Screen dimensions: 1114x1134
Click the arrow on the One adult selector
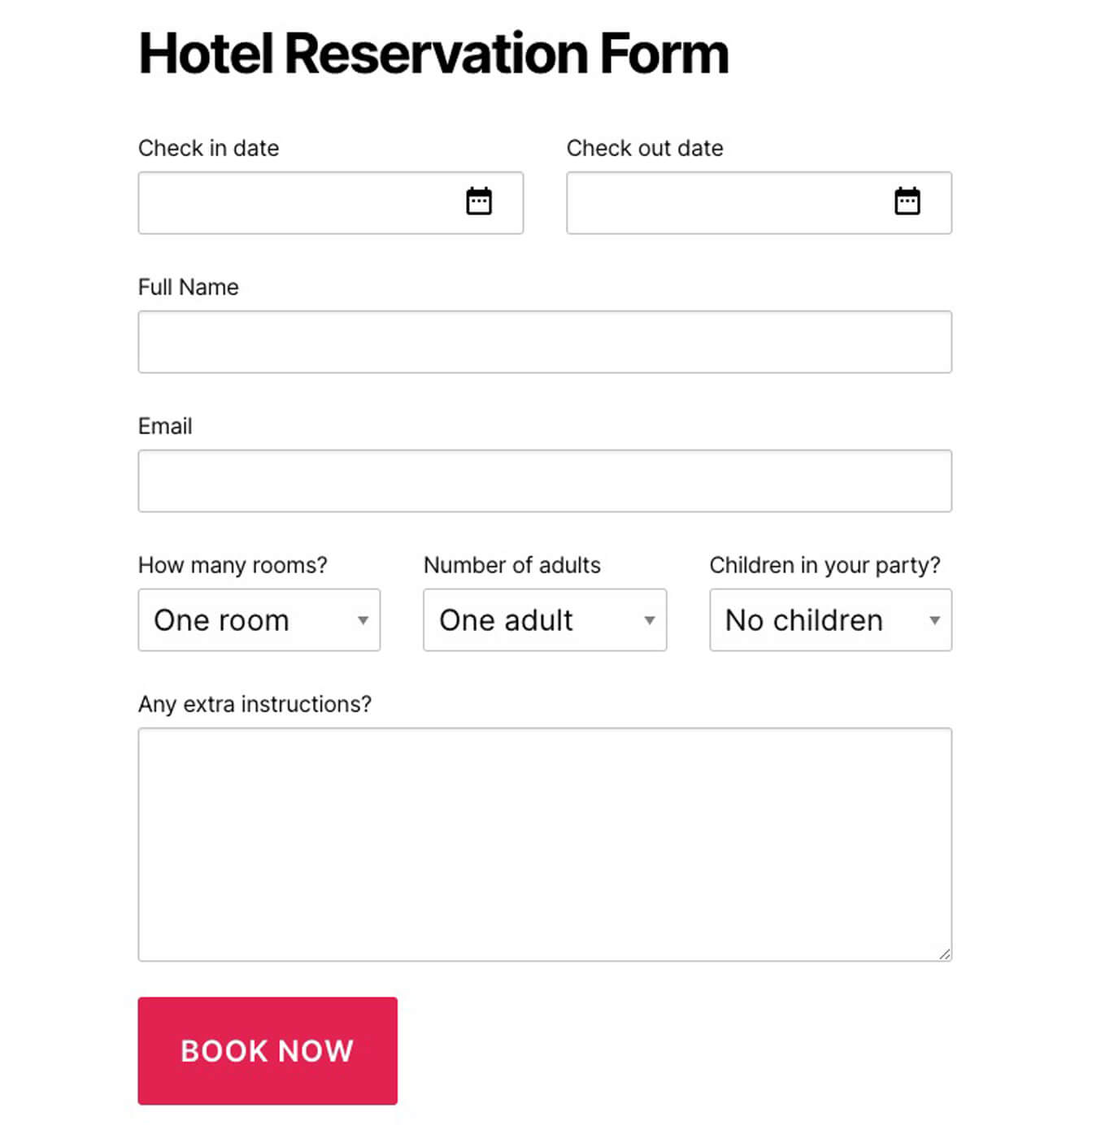pyautogui.click(x=649, y=620)
